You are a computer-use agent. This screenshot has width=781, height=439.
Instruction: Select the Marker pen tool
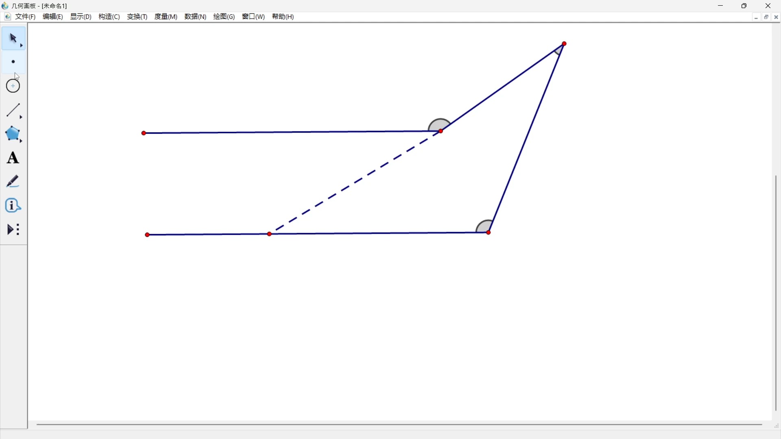pos(13,182)
